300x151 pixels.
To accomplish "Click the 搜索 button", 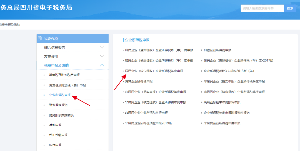I will coord(290,8).
